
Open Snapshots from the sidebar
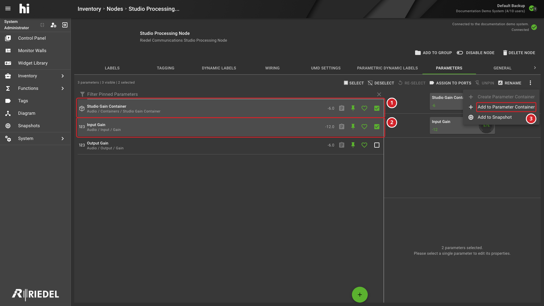(x=35, y=126)
